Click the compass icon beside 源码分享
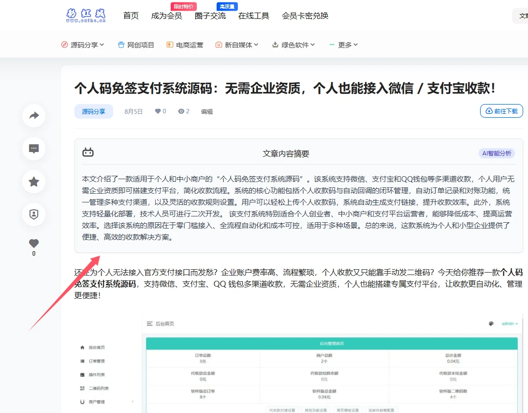 [x=64, y=45]
